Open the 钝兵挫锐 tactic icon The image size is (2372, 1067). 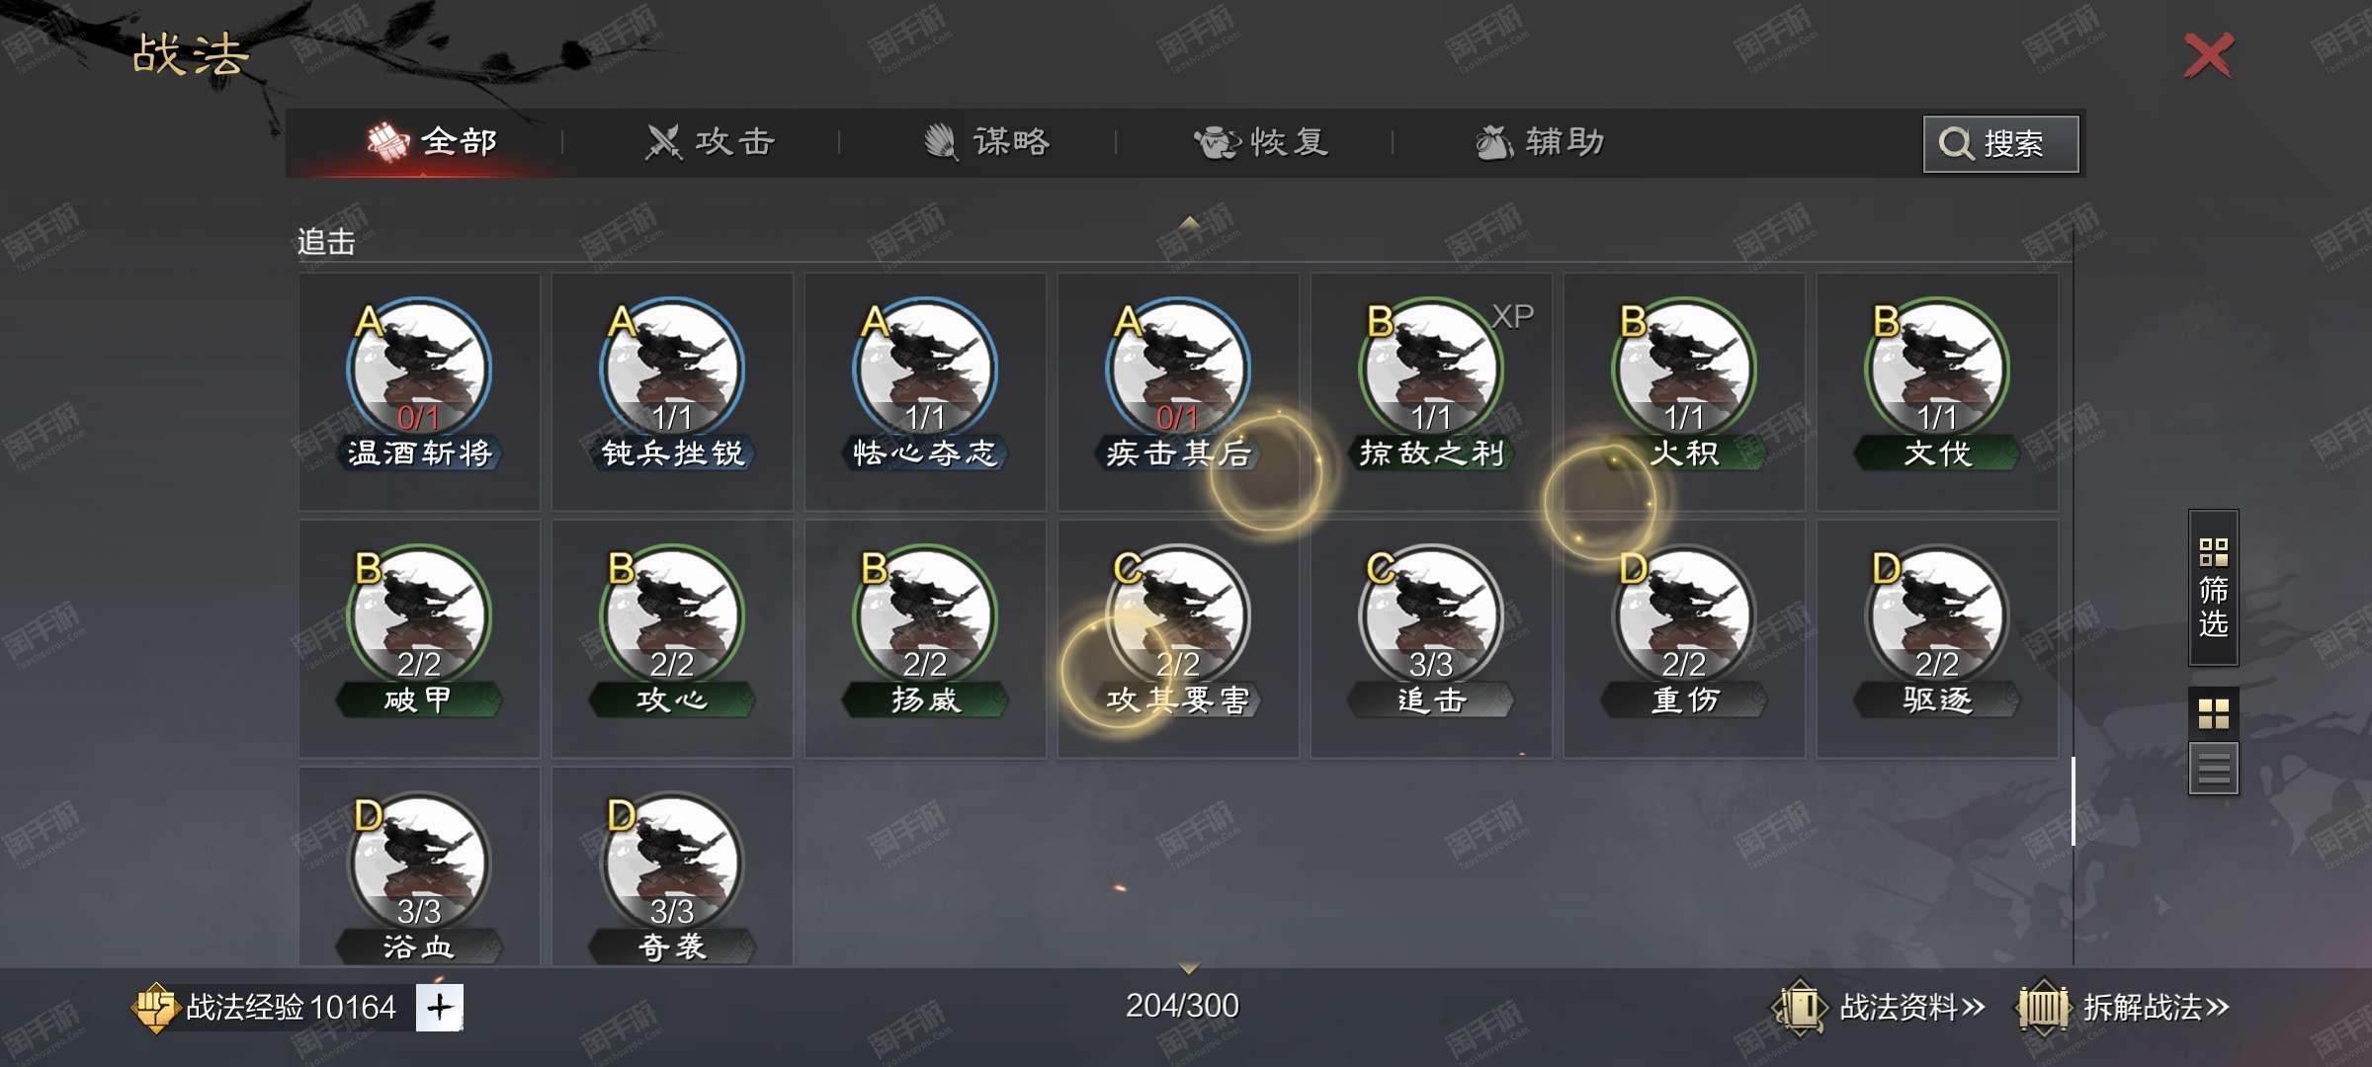click(672, 367)
